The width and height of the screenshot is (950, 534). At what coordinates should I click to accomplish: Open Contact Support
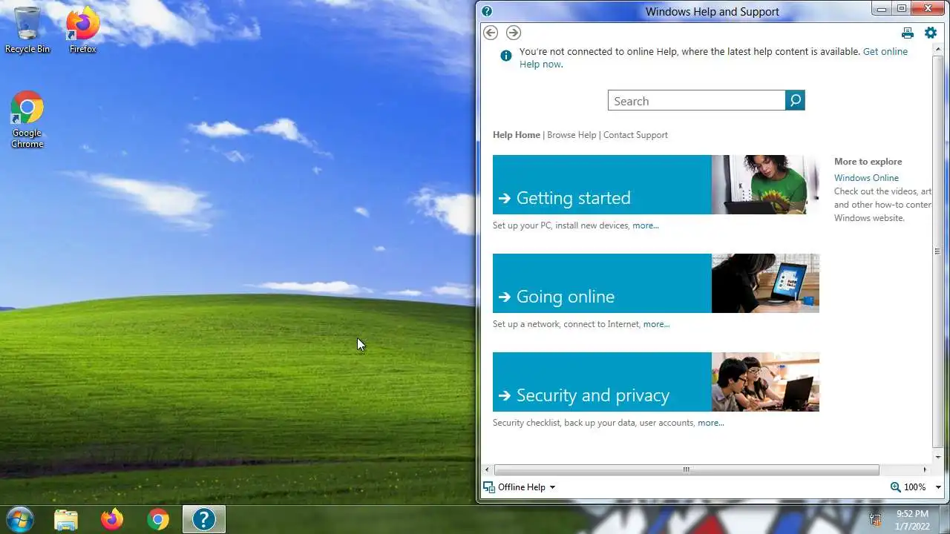pos(635,135)
